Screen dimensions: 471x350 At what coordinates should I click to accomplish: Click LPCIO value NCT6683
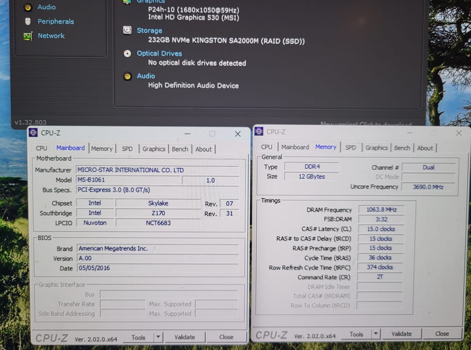pyautogui.click(x=158, y=223)
